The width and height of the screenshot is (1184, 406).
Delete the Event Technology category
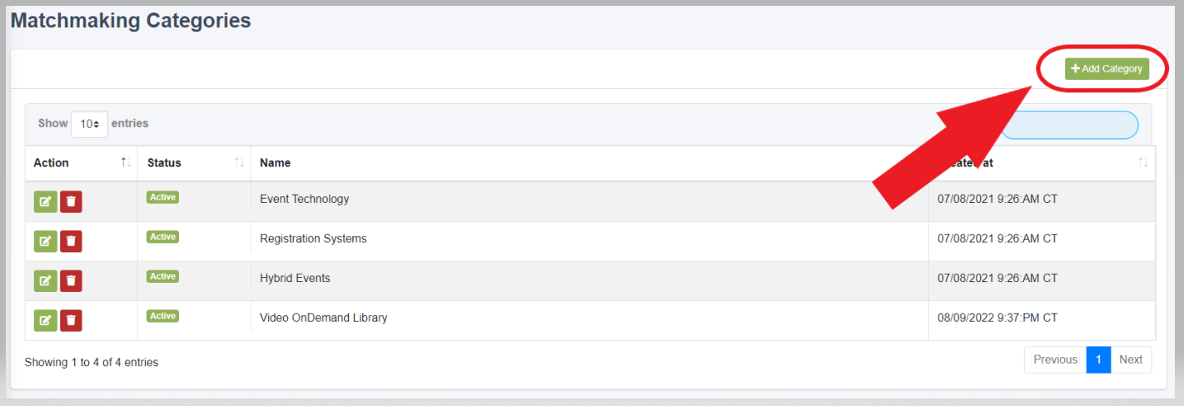click(71, 201)
